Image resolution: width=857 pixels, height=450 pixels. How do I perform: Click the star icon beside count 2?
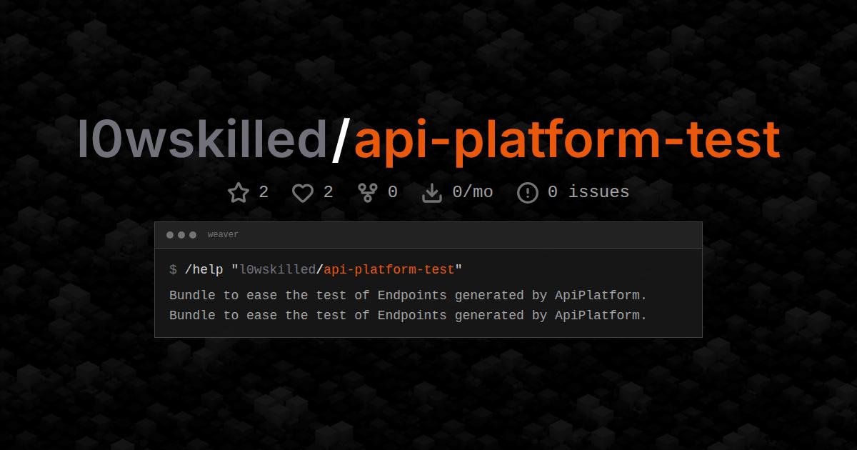[x=238, y=193]
